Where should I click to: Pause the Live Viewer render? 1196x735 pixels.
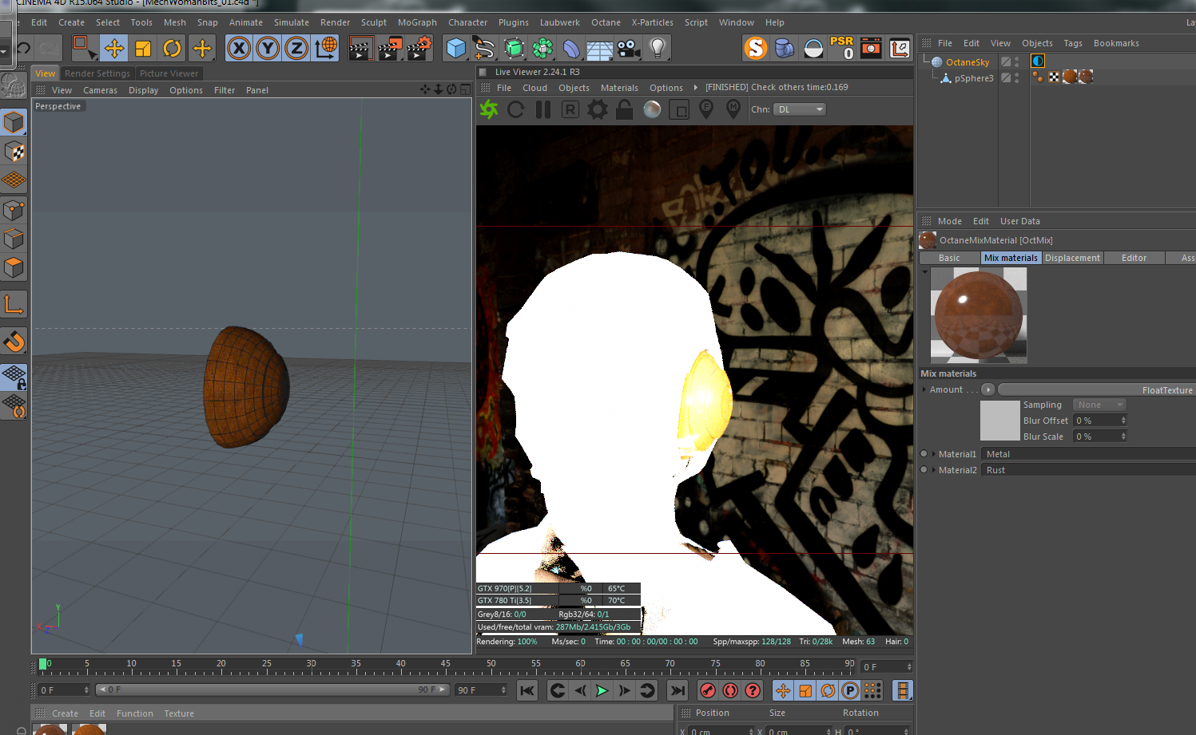[543, 109]
